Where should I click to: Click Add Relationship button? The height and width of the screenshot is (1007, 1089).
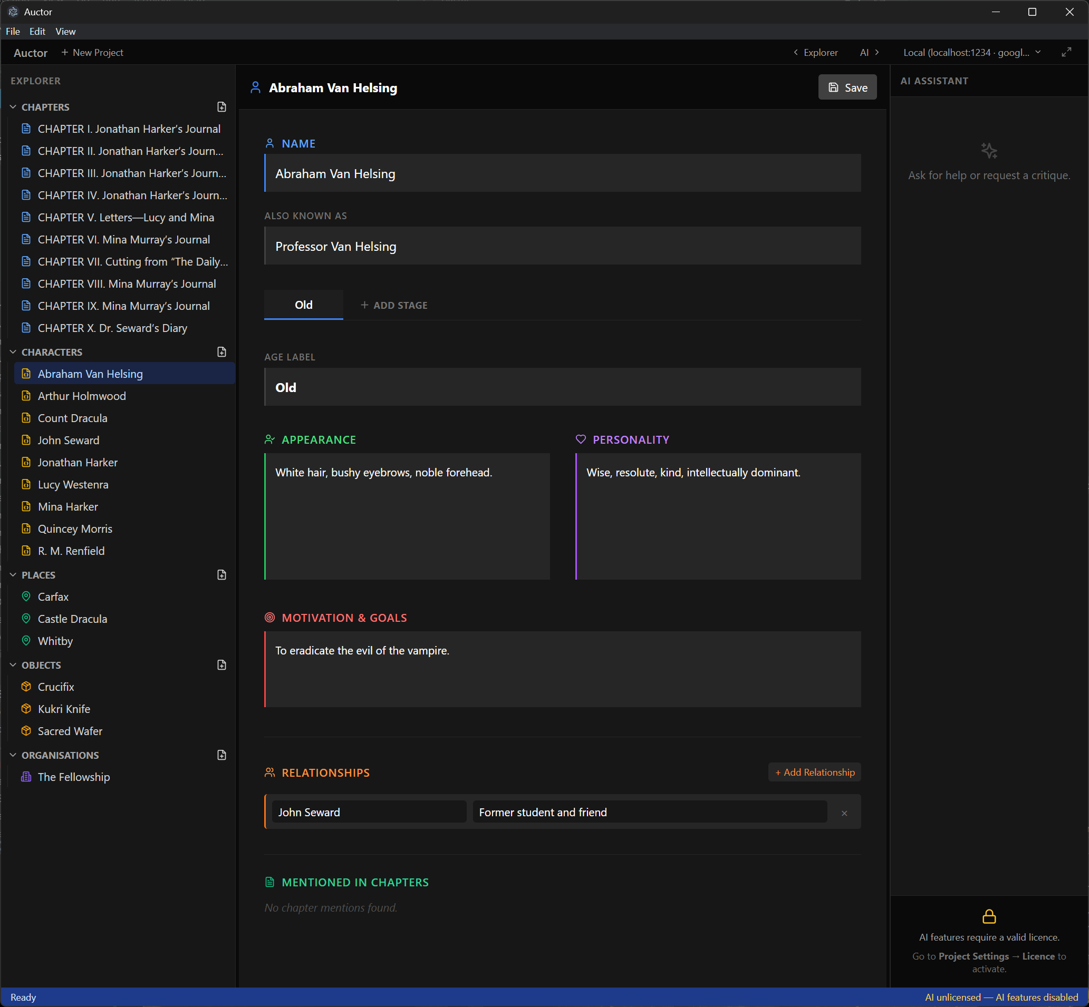pyautogui.click(x=814, y=772)
